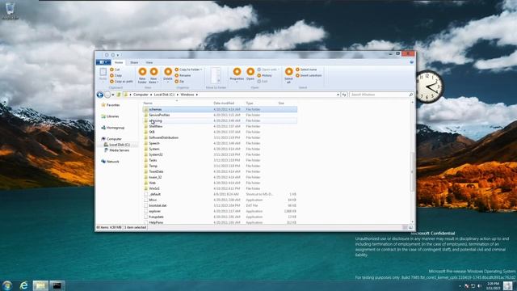Screen dimensions: 517x291
Task: Select Favorites in the navigation pane
Action: (x=113, y=105)
